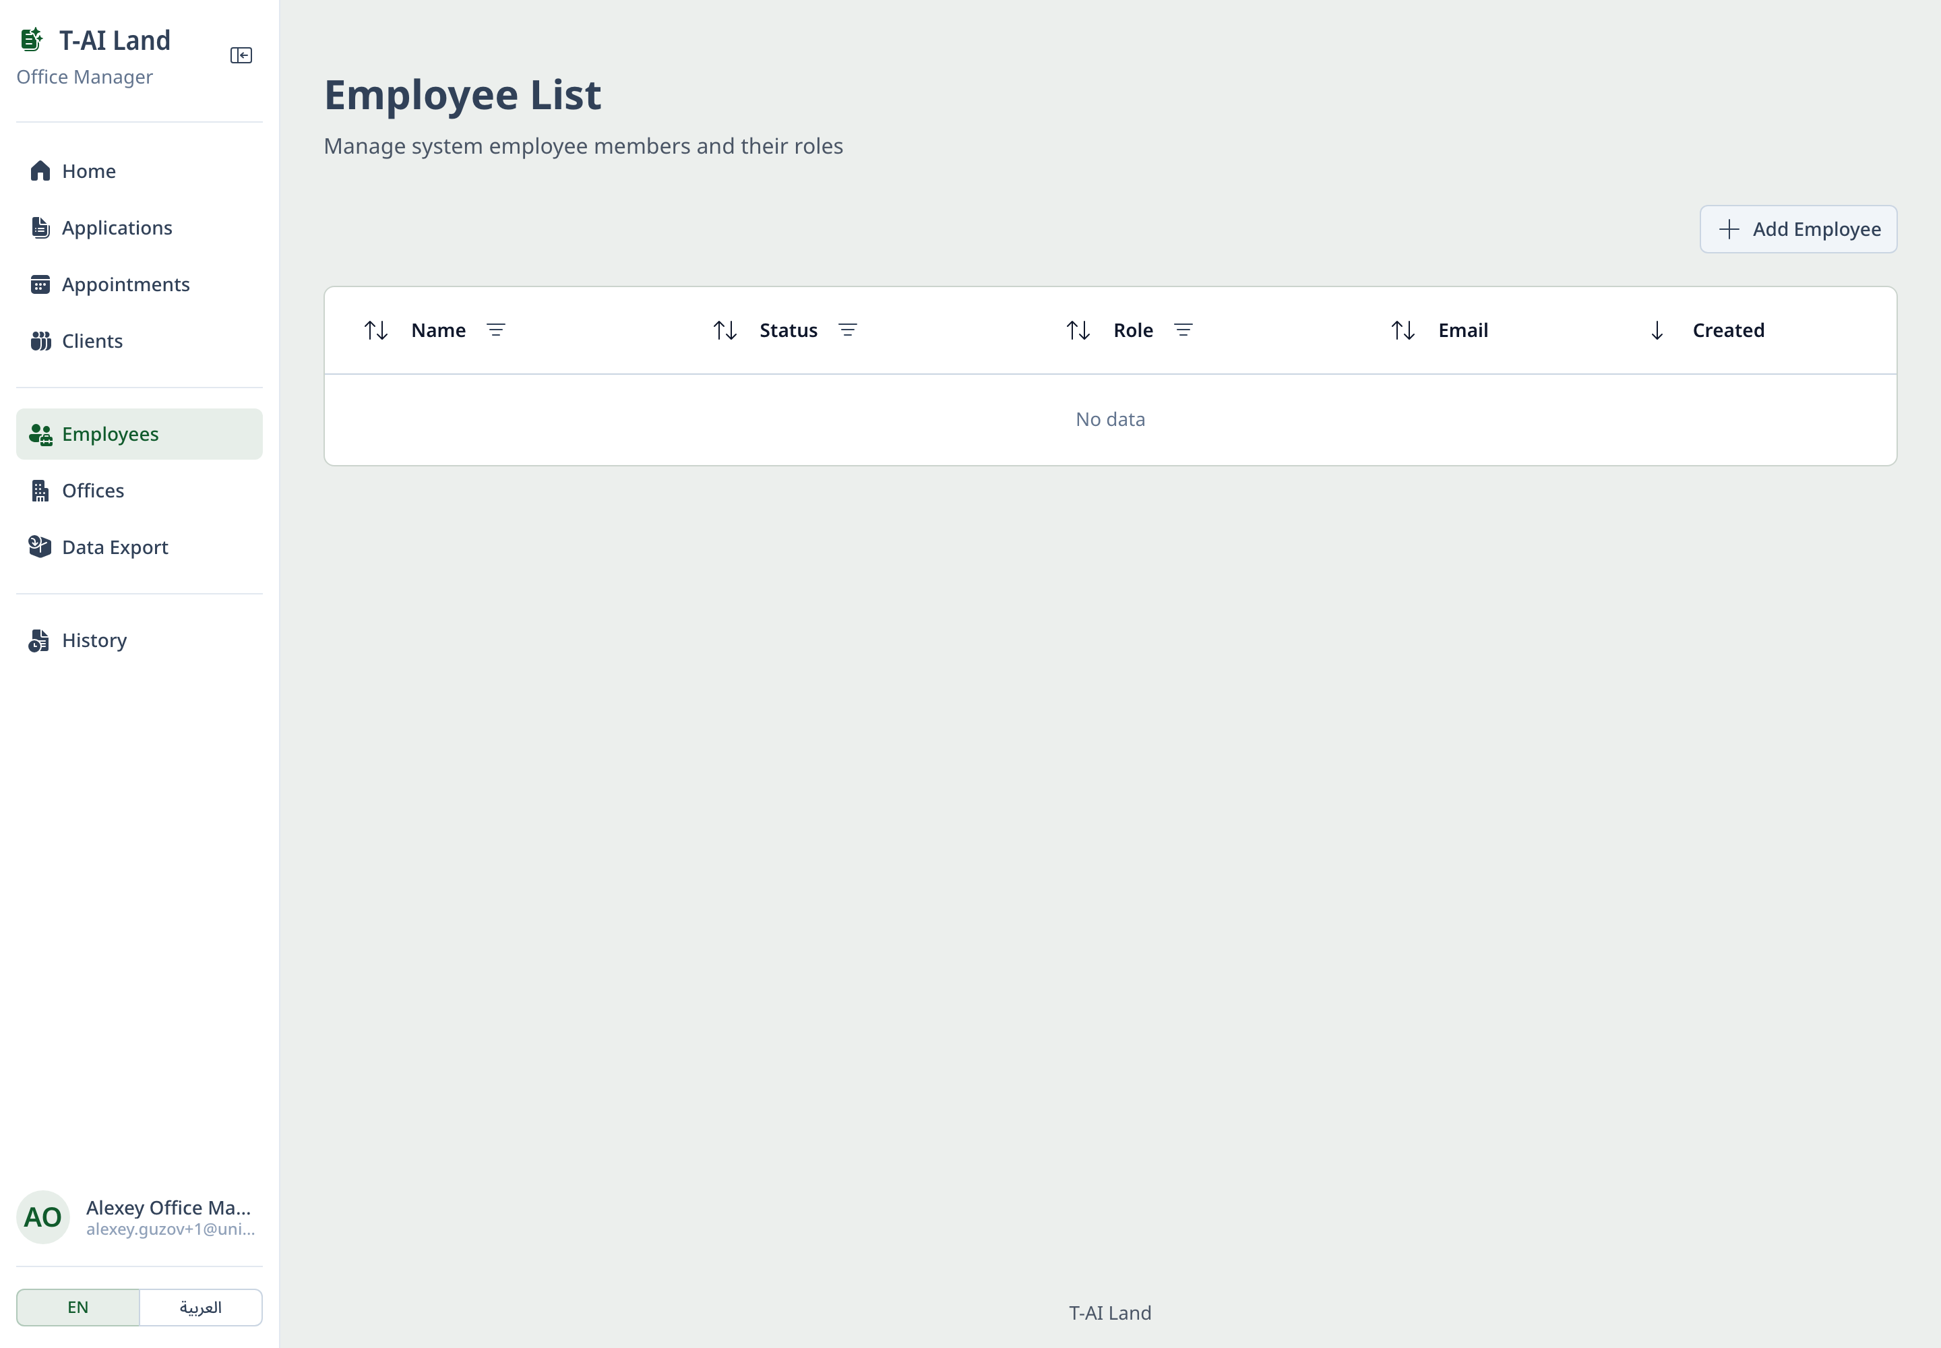Select Employees menu item

[140, 434]
